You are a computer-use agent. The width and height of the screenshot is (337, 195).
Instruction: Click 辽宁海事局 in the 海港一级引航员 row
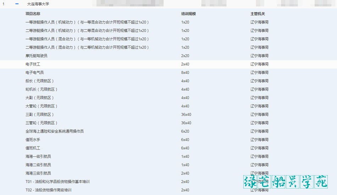click(x=259, y=156)
